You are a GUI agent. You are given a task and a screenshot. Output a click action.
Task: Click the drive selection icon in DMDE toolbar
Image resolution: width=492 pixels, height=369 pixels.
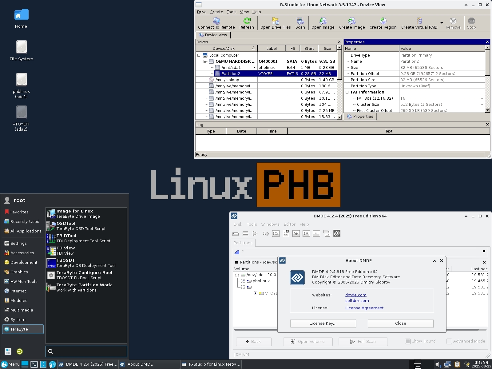(x=235, y=234)
